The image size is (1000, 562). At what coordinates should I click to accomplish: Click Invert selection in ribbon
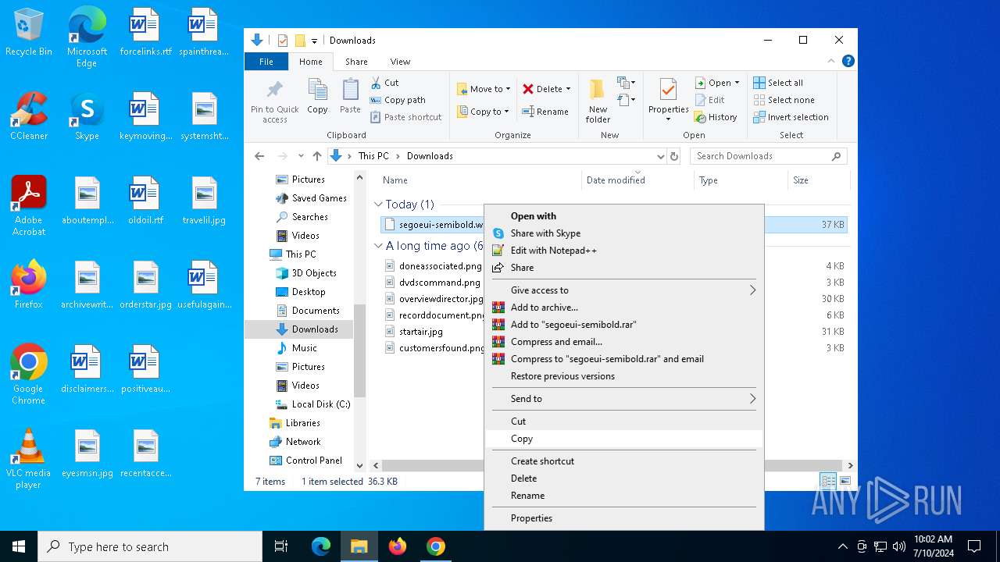(791, 117)
